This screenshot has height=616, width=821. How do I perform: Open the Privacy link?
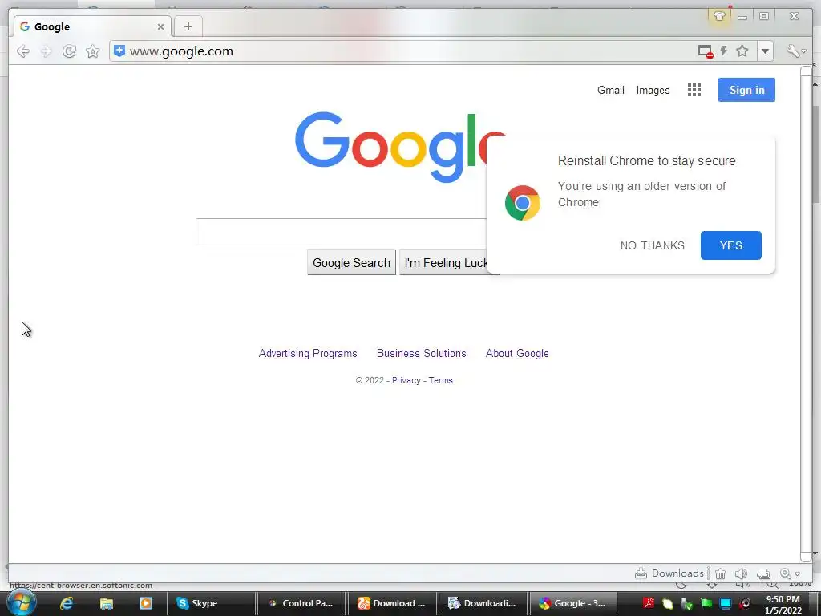click(406, 380)
